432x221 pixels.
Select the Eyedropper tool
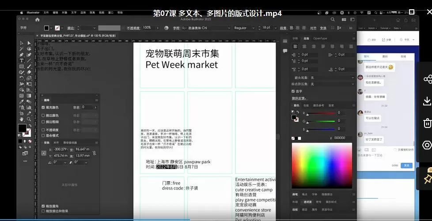click(x=22, y=101)
